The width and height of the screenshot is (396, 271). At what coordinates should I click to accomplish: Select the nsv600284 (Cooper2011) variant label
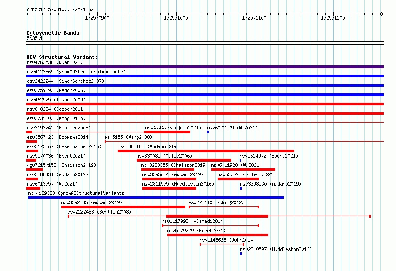tap(56, 109)
